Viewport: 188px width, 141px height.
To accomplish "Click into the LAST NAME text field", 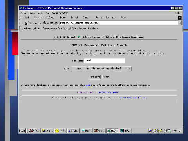I will click(x=105, y=61).
